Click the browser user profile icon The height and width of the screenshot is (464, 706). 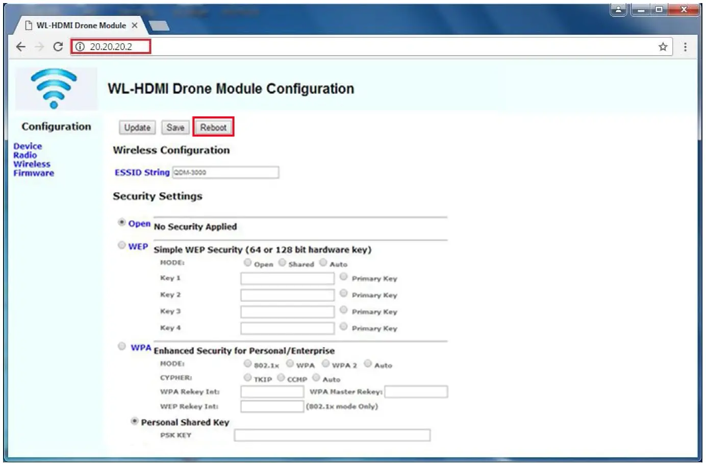(618, 10)
